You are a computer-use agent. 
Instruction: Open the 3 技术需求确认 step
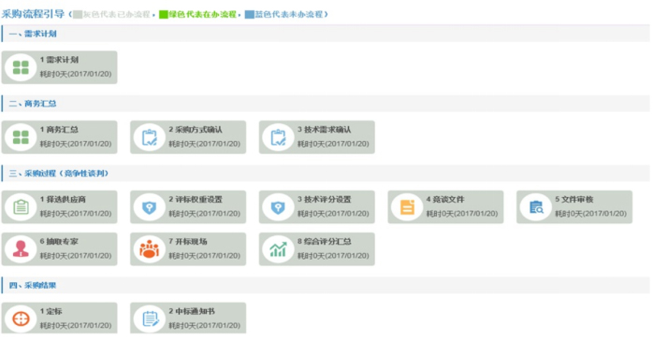click(x=317, y=137)
